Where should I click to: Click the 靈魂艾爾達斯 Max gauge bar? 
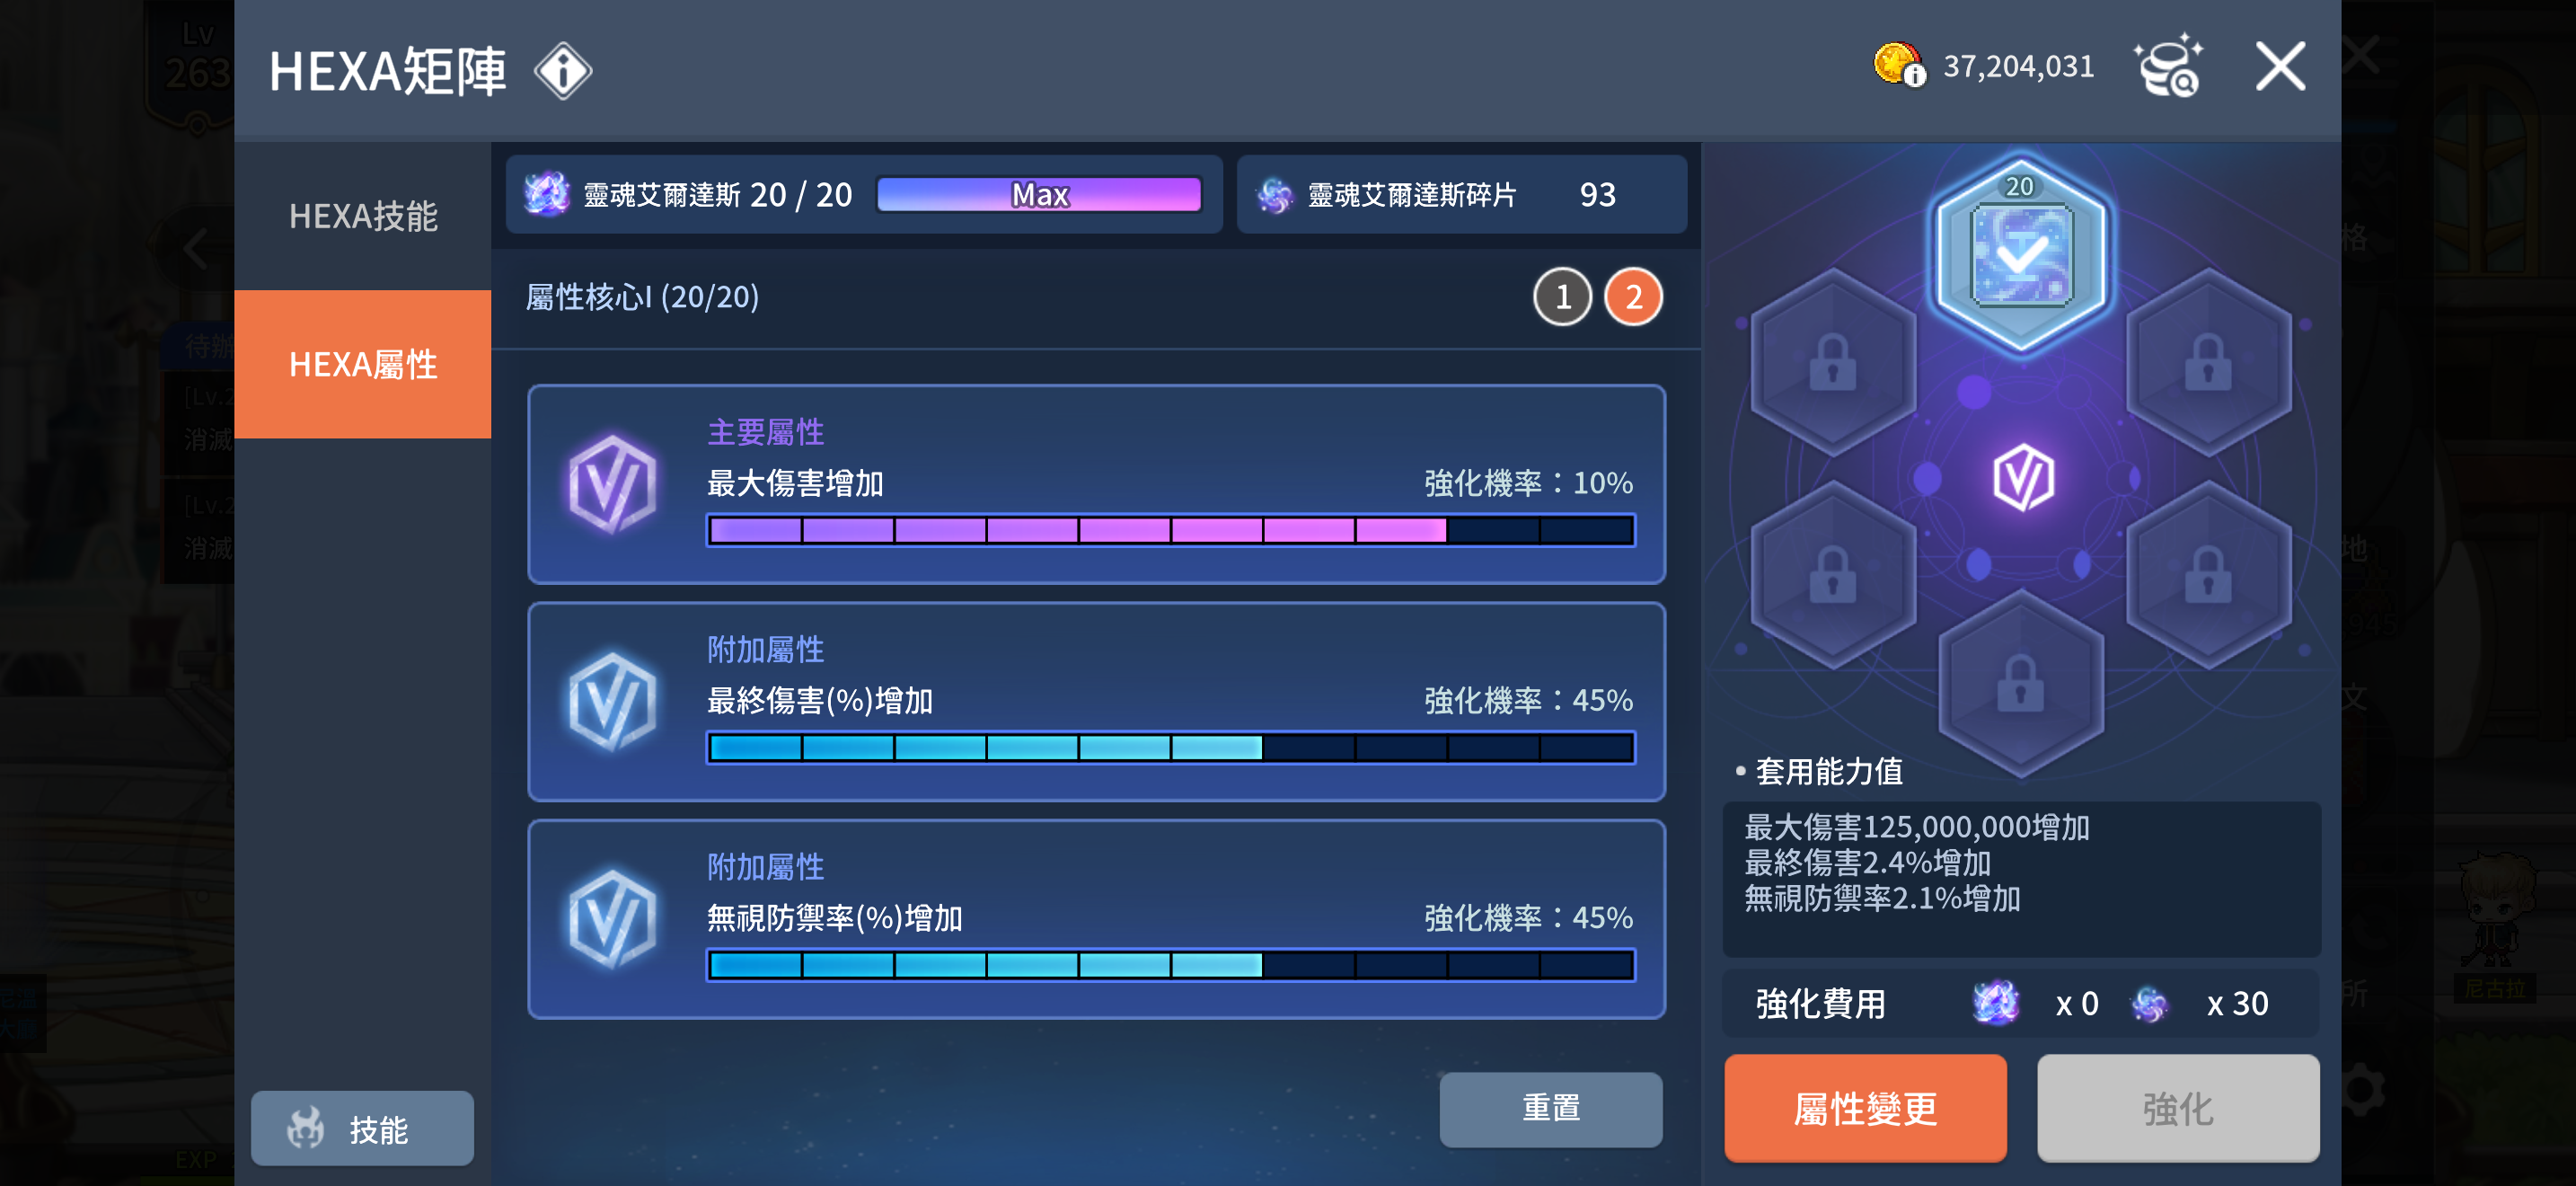[x=1039, y=194]
